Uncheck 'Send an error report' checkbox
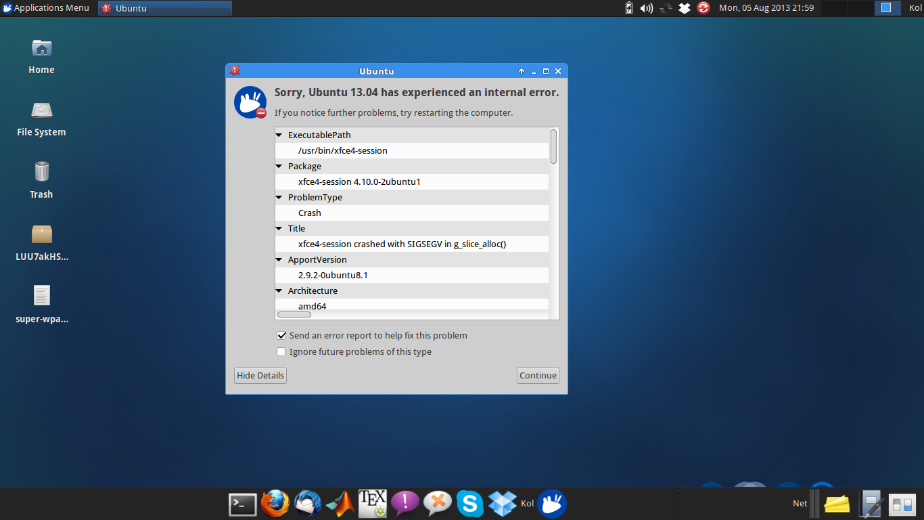 (281, 336)
